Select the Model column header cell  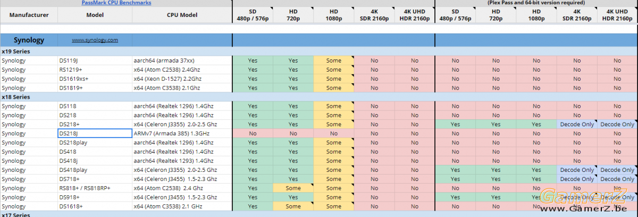point(95,15)
